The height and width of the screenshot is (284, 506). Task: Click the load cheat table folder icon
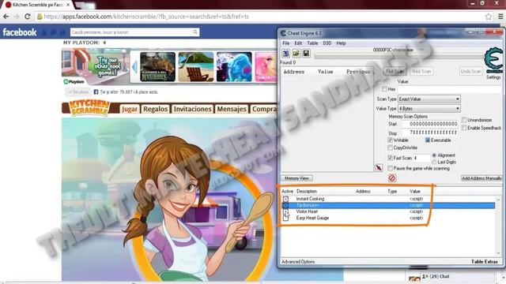pos(296,53)
